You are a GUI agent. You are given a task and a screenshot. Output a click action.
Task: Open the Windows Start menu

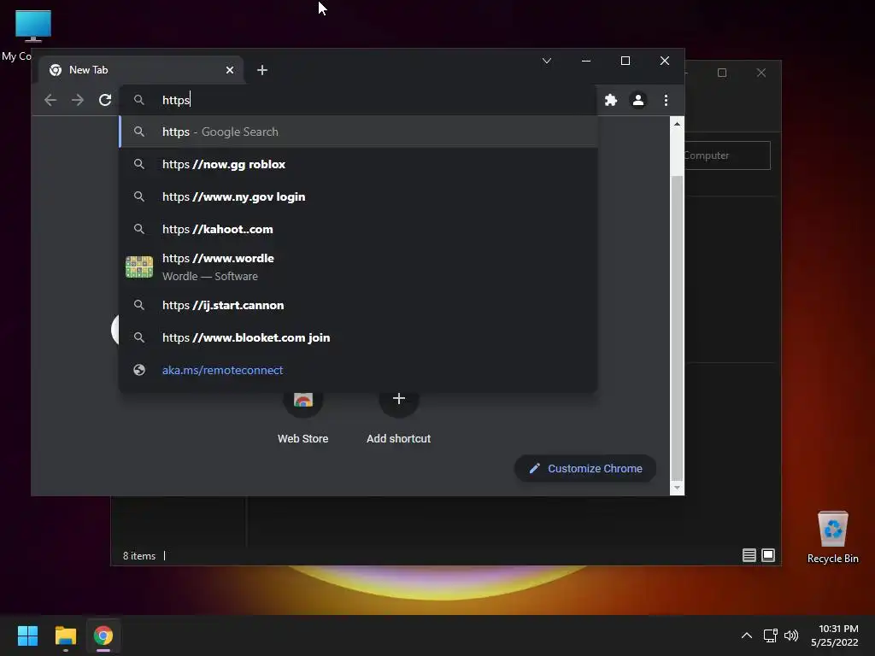coord(27,635)
